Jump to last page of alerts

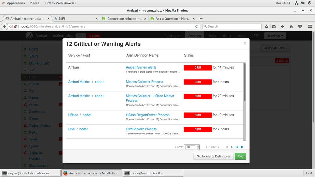click(x=242, y=147)
